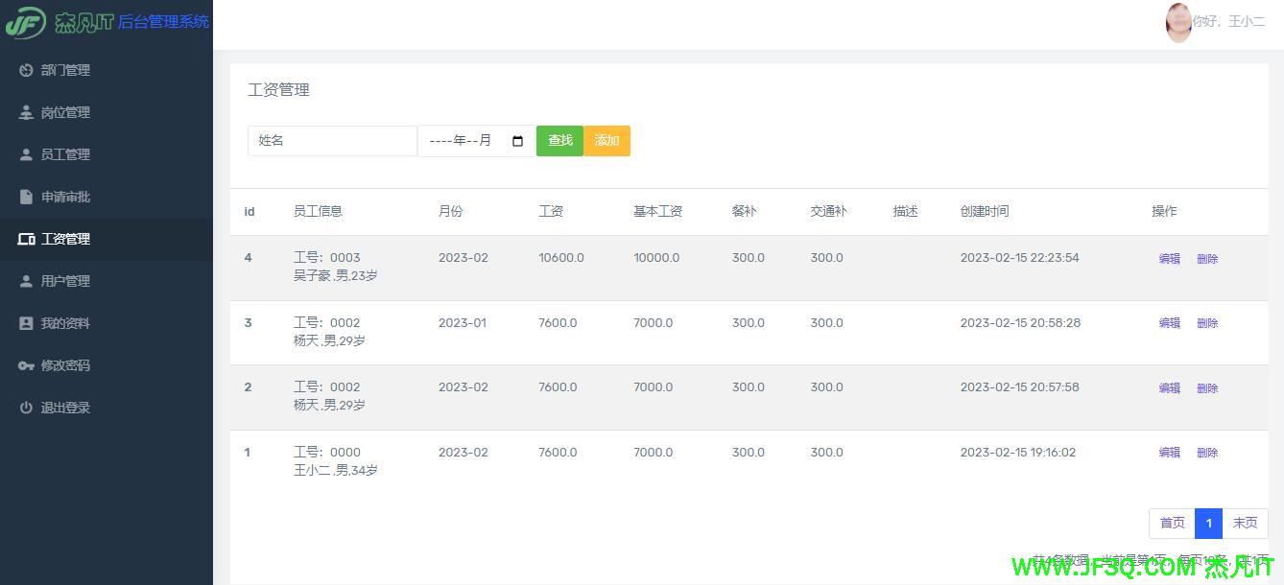Viewport: 1284px width, 585px height.
Task: Click the 员工管理 user icon
Action: tap(26, 154)
